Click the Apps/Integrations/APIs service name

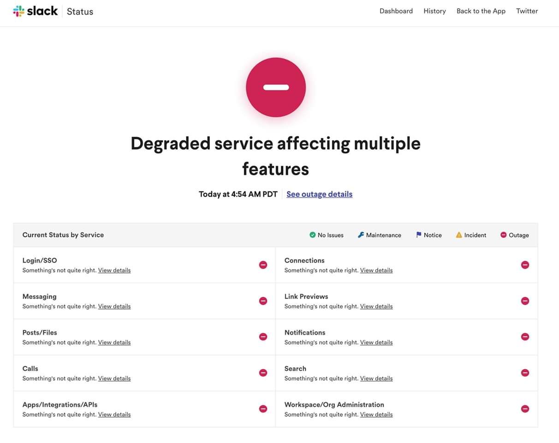tap(60, 405)
